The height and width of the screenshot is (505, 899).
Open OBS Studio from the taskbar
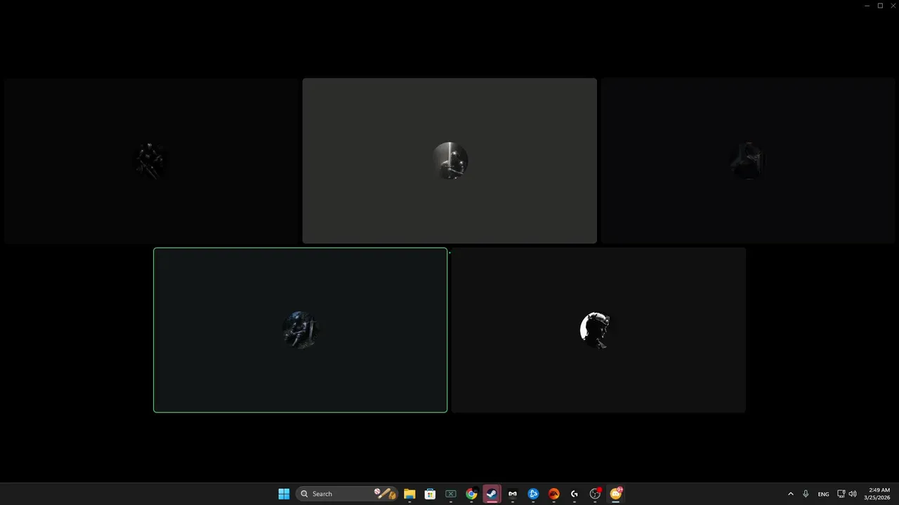[x=595, y=494]
